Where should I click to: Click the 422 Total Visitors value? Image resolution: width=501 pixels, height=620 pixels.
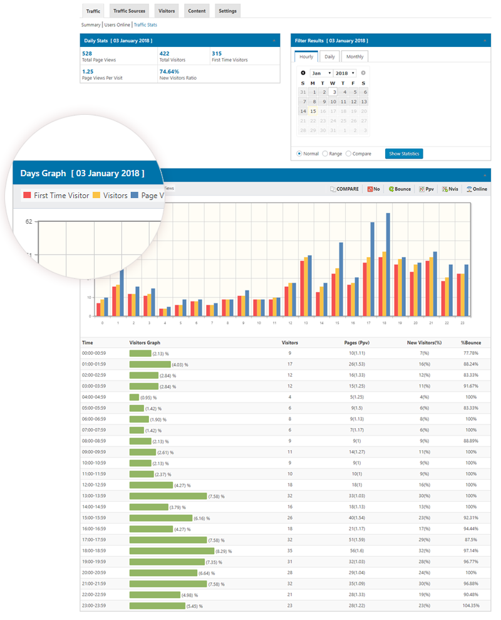tap(164, 53)
